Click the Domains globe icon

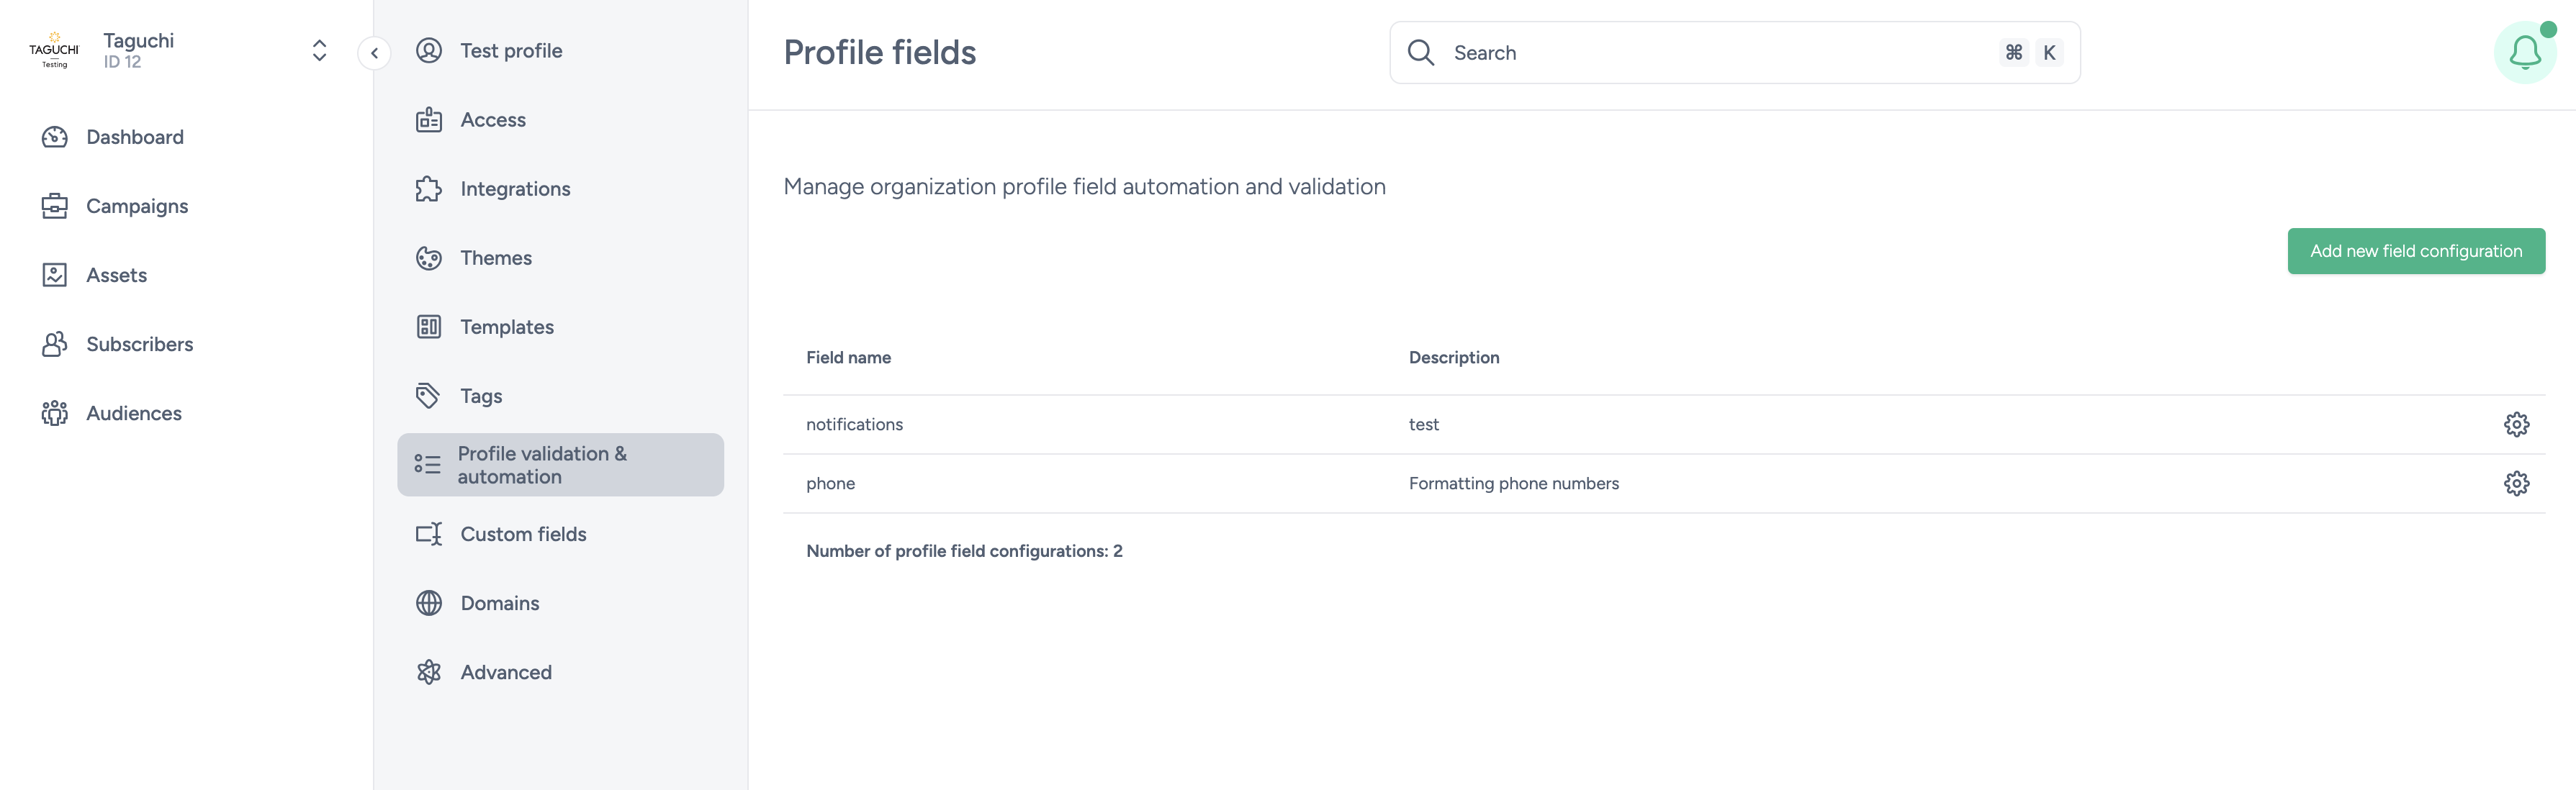(x=429, y=603)
